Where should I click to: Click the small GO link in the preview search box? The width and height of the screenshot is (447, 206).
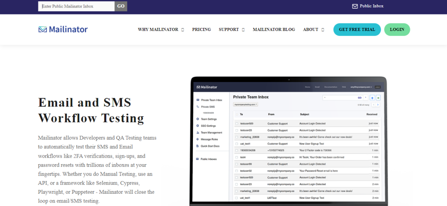(360, 97)
